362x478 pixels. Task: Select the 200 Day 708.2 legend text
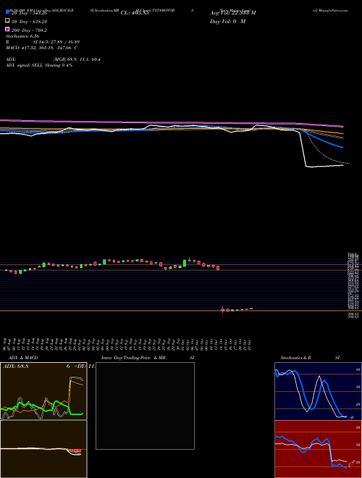[x=29, y=30]
